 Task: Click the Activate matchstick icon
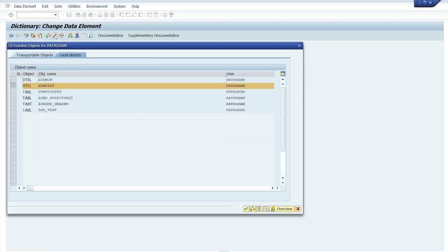coord(55,35)
